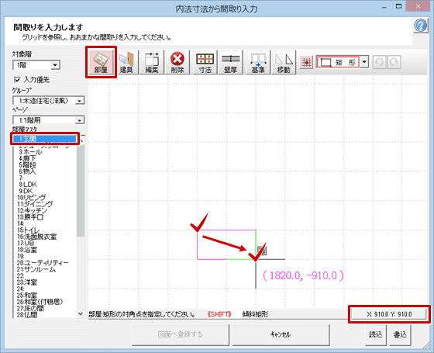Select the 移動 move tool
This screenshot has width=434, height=353.
click(x=284, y=62)
